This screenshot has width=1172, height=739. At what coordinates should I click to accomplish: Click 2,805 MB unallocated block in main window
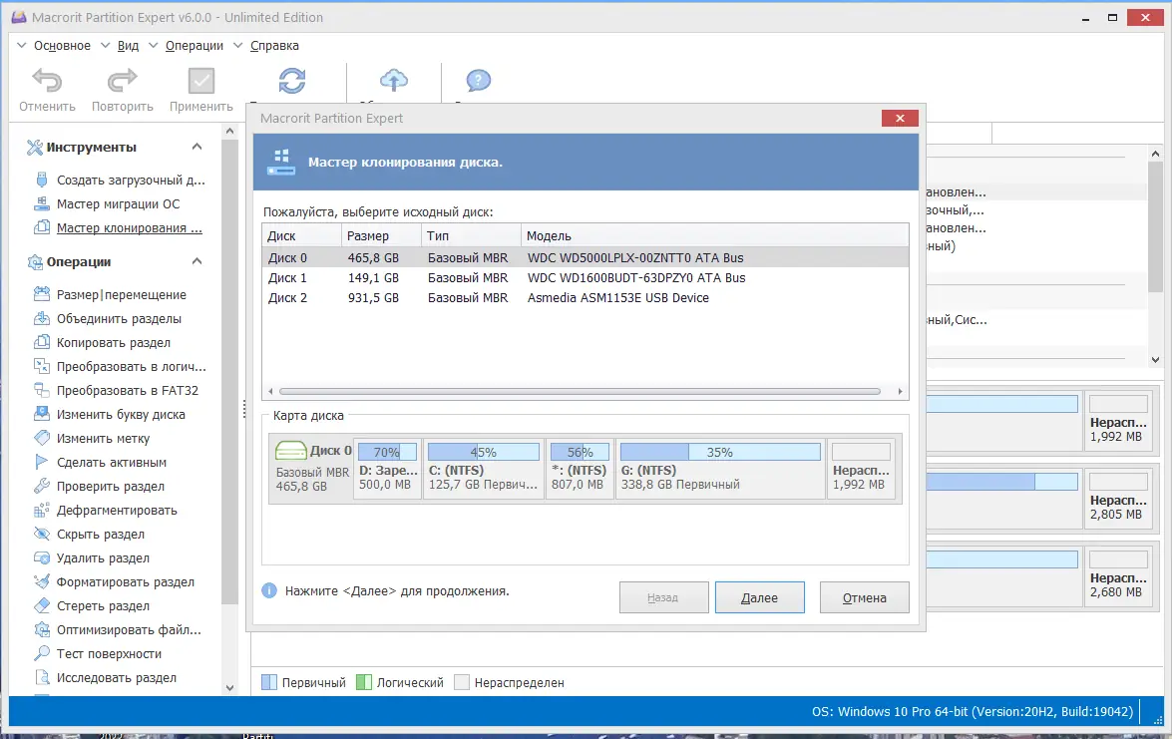(1118, 499)
